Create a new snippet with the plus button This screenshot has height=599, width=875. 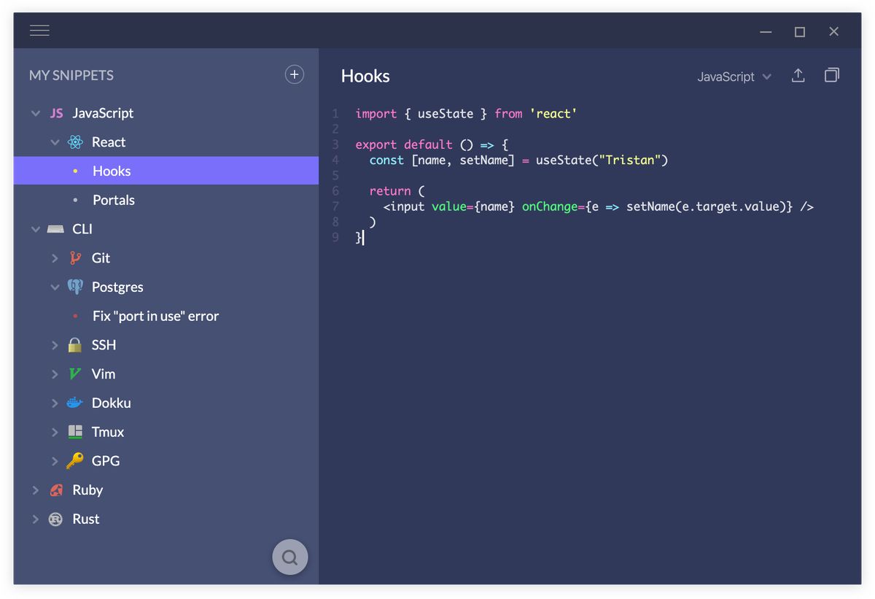(x=294, y=74)
